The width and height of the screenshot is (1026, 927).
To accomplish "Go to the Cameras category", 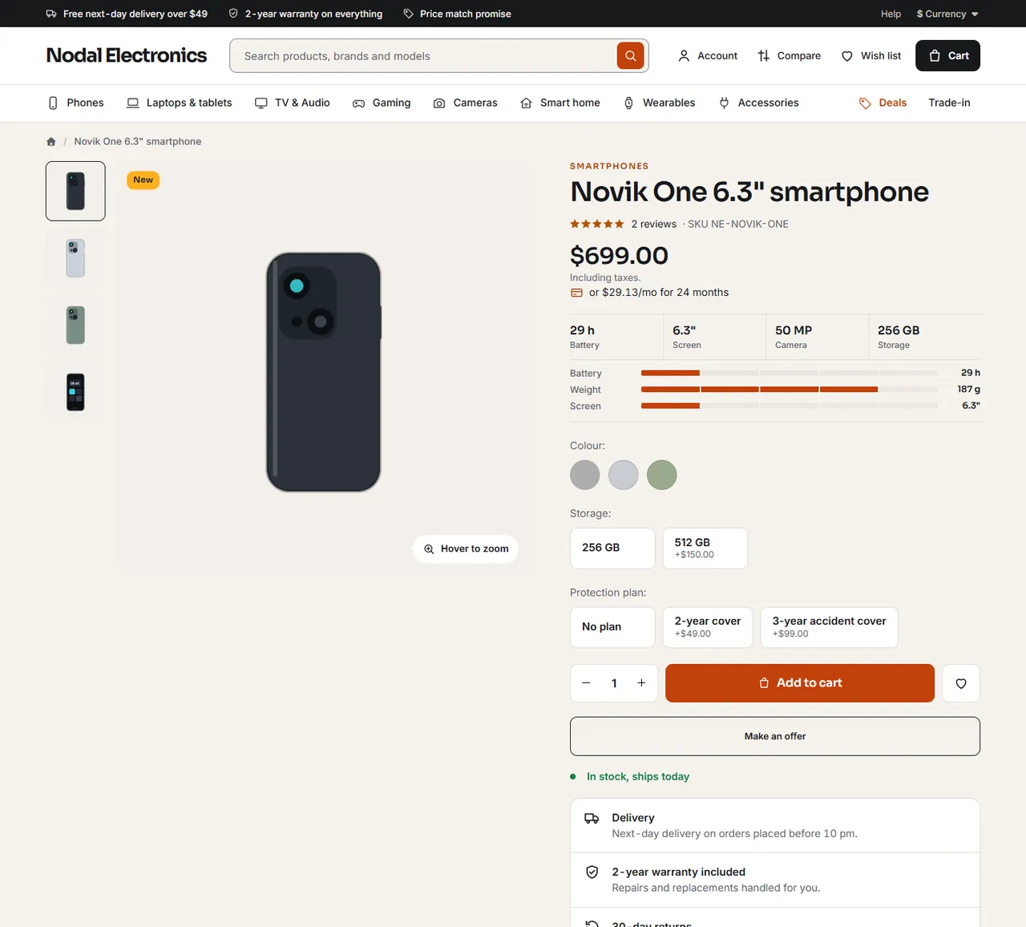I will point(465,103).
